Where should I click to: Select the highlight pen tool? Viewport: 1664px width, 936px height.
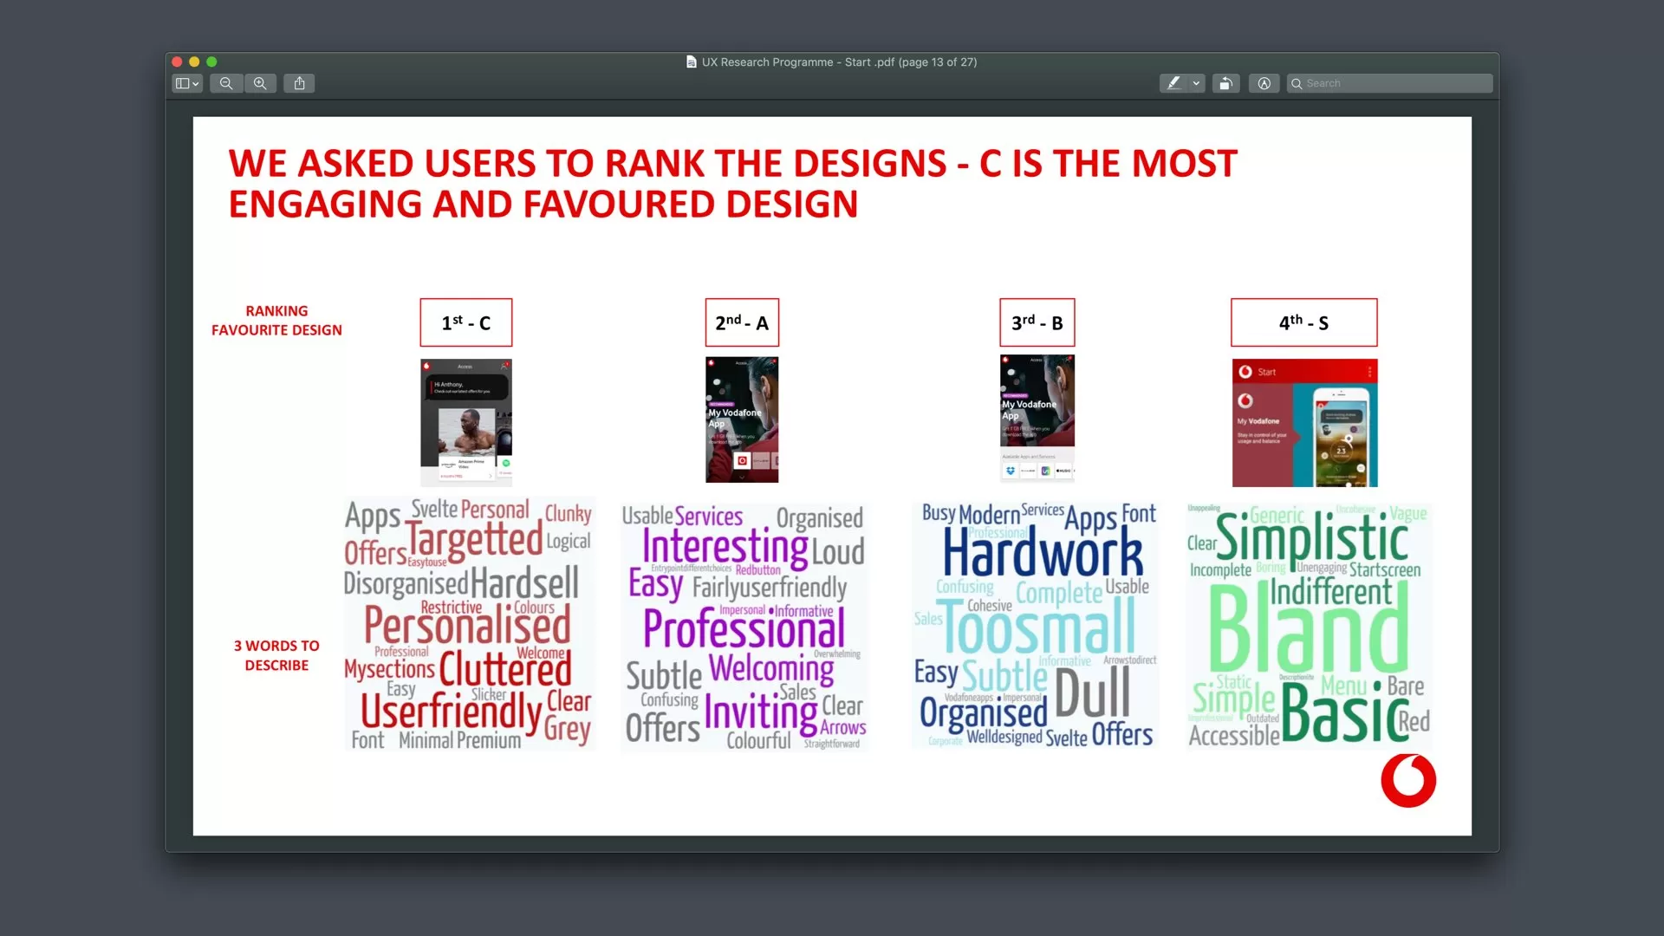coord(1173,83)
